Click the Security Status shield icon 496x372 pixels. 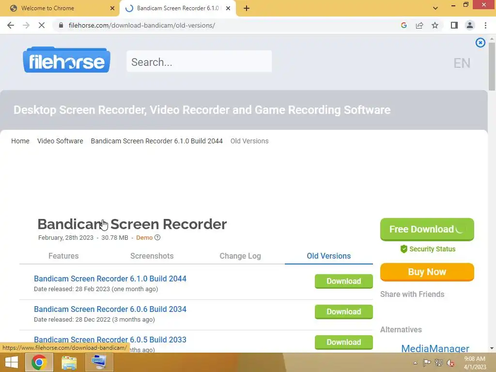pos(403,249)
